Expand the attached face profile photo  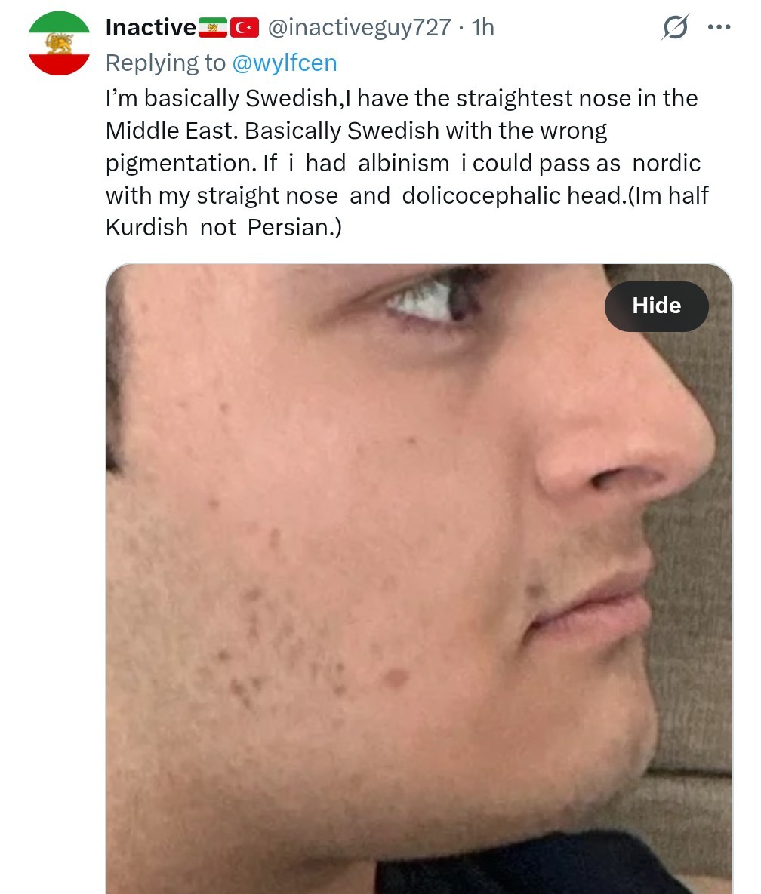[x=419, y=578]
